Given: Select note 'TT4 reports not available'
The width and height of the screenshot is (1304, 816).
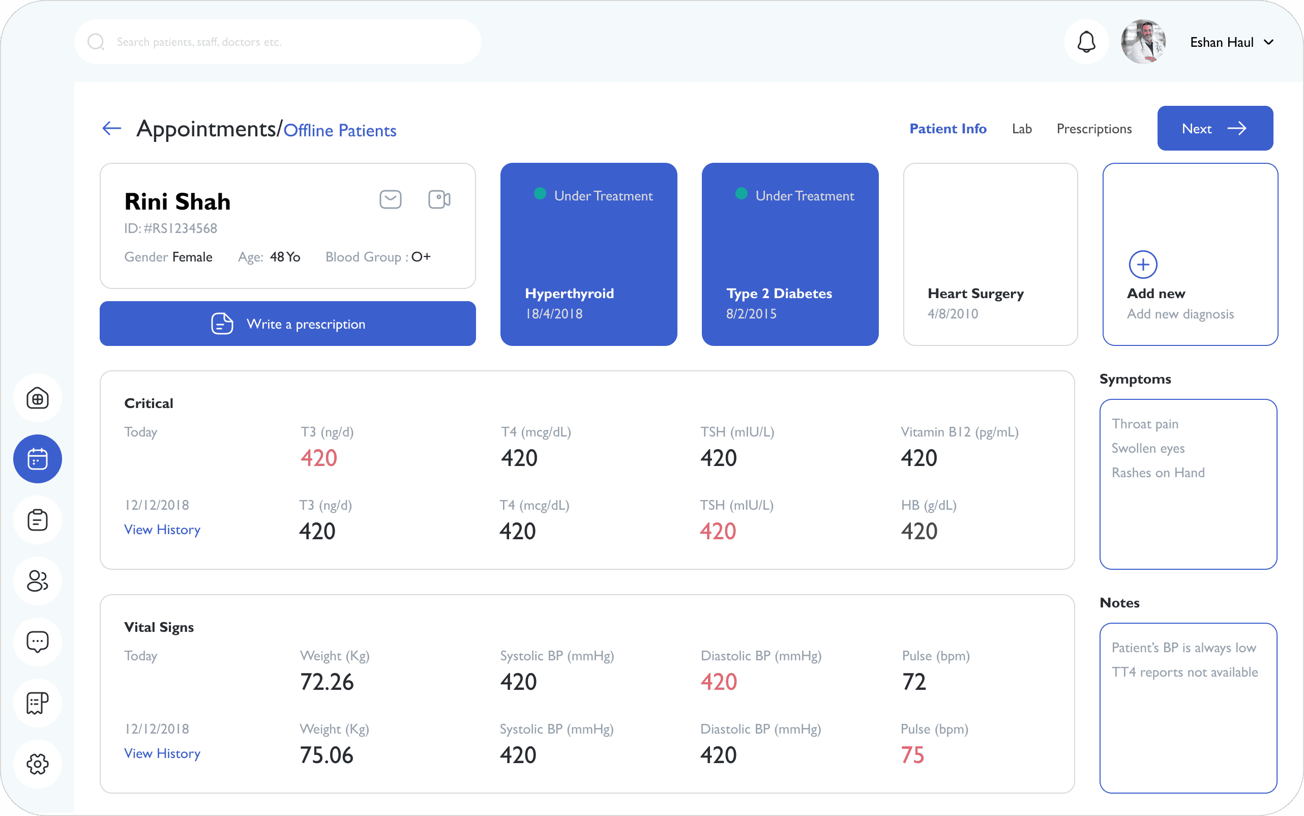Looking at the screenshot, I should click(1185, 673).
